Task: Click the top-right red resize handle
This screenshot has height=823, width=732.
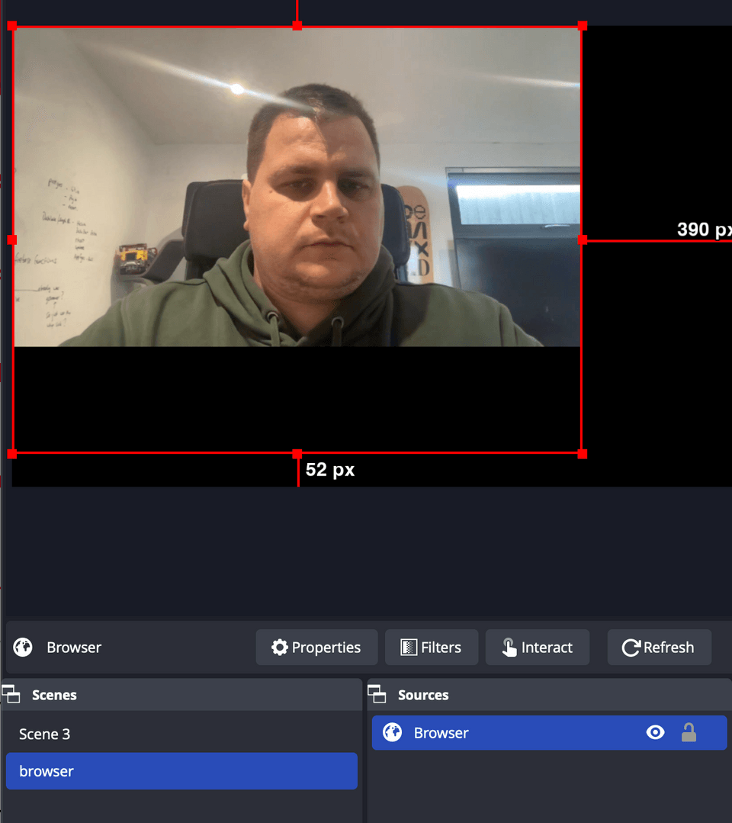Action: click(583, 26)
